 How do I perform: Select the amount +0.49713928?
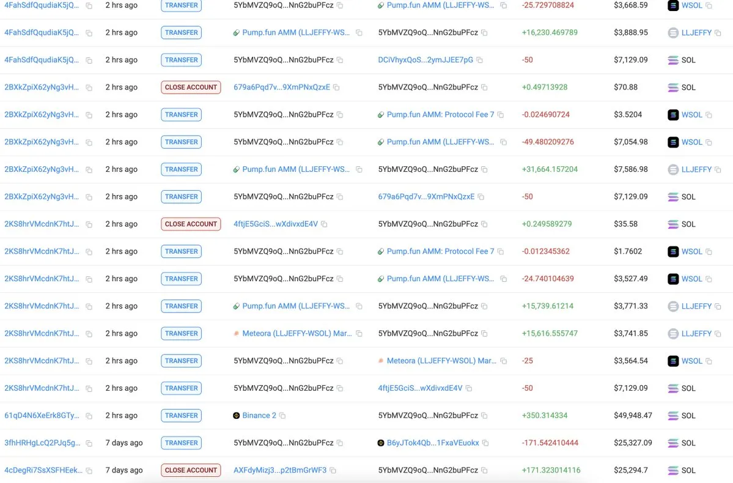pyautogui.click(x=545, y=87)
